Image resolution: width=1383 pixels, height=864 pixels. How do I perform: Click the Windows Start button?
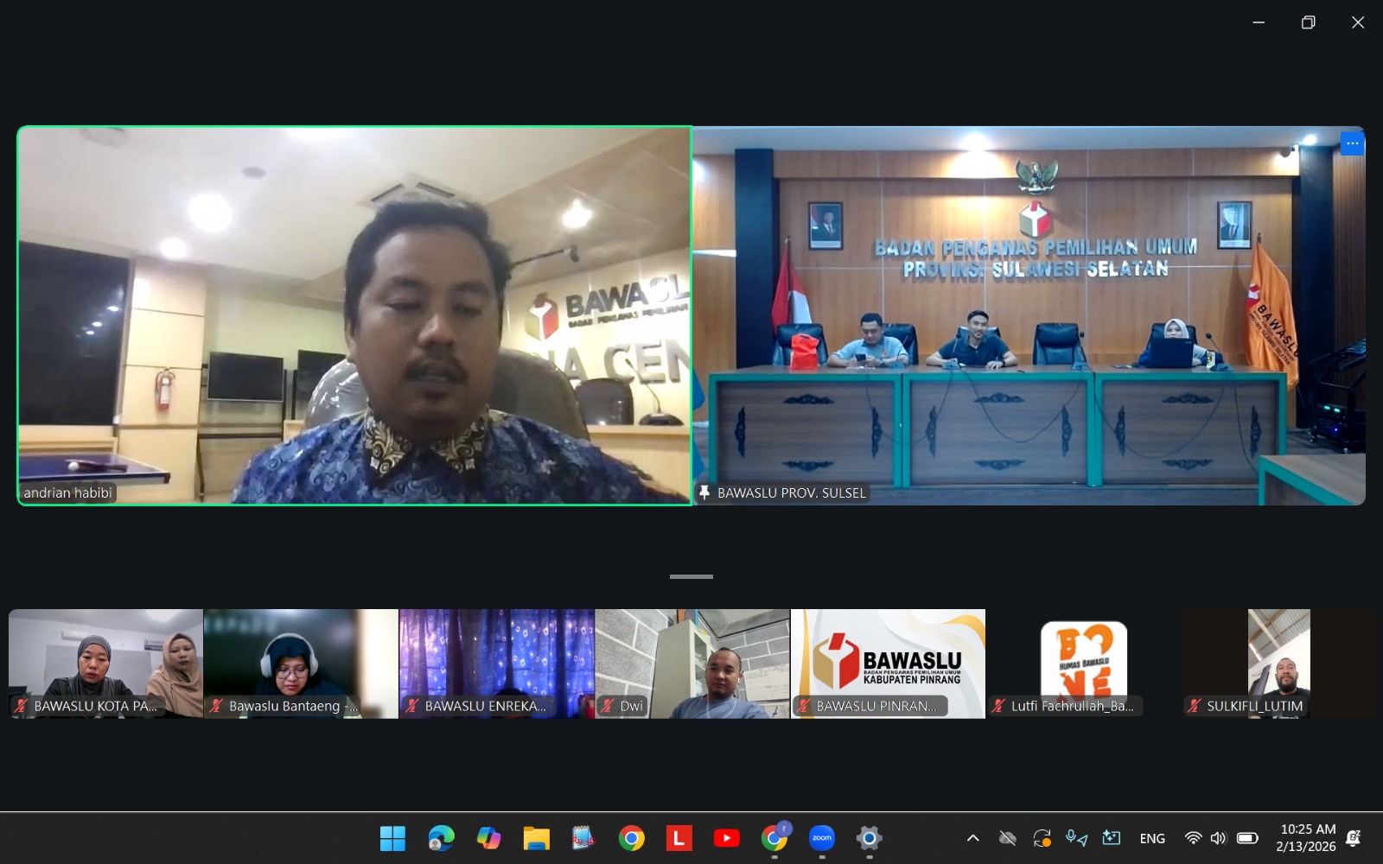(x=392, y=837)
